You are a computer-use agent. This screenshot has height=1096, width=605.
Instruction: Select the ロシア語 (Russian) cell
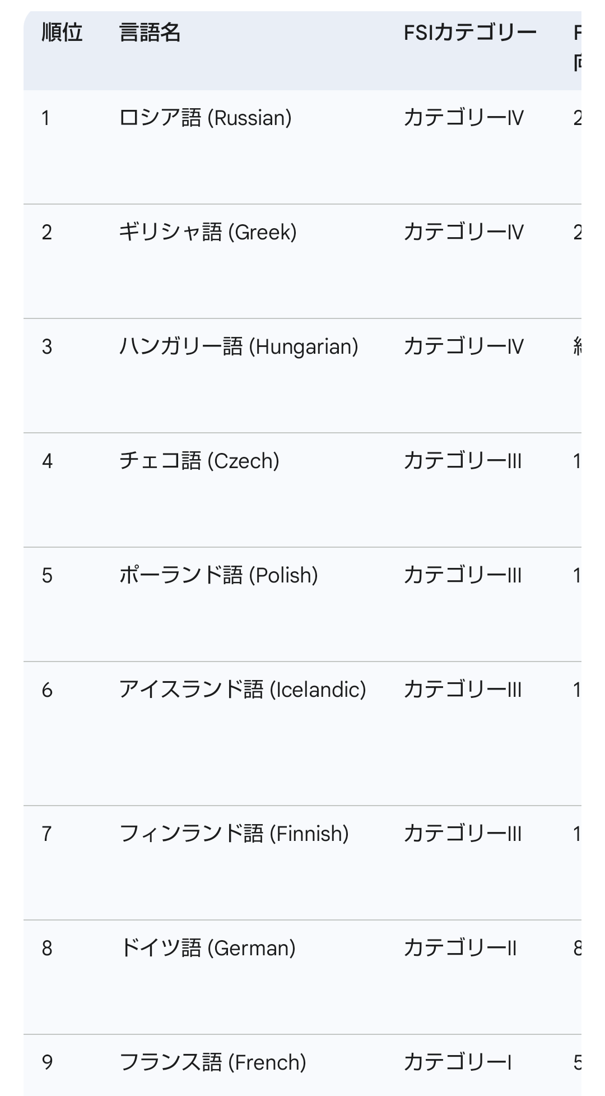(205, 118)
